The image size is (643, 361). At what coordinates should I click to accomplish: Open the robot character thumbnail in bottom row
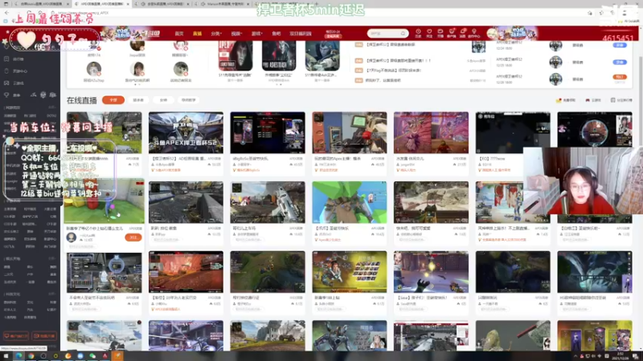tap(350, 335)
